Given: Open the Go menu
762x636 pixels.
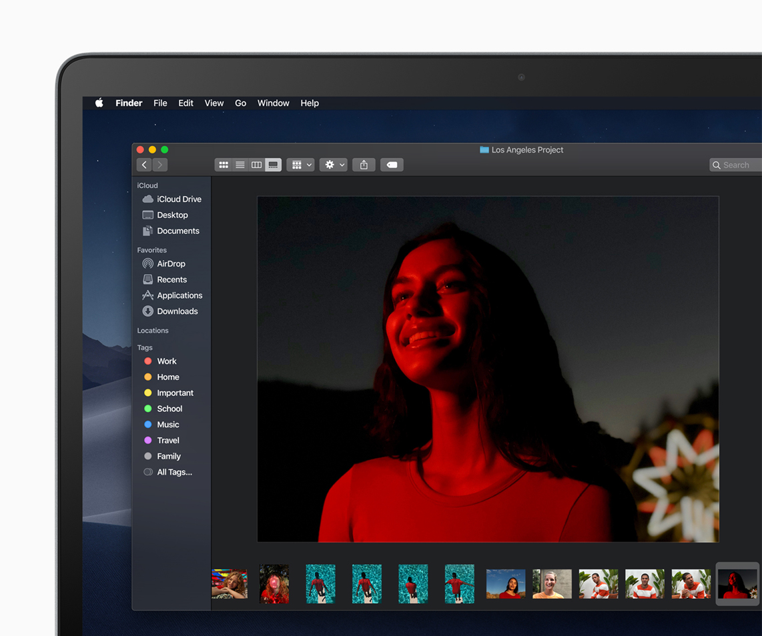Looking at the screenshot, I should point(240,103).
